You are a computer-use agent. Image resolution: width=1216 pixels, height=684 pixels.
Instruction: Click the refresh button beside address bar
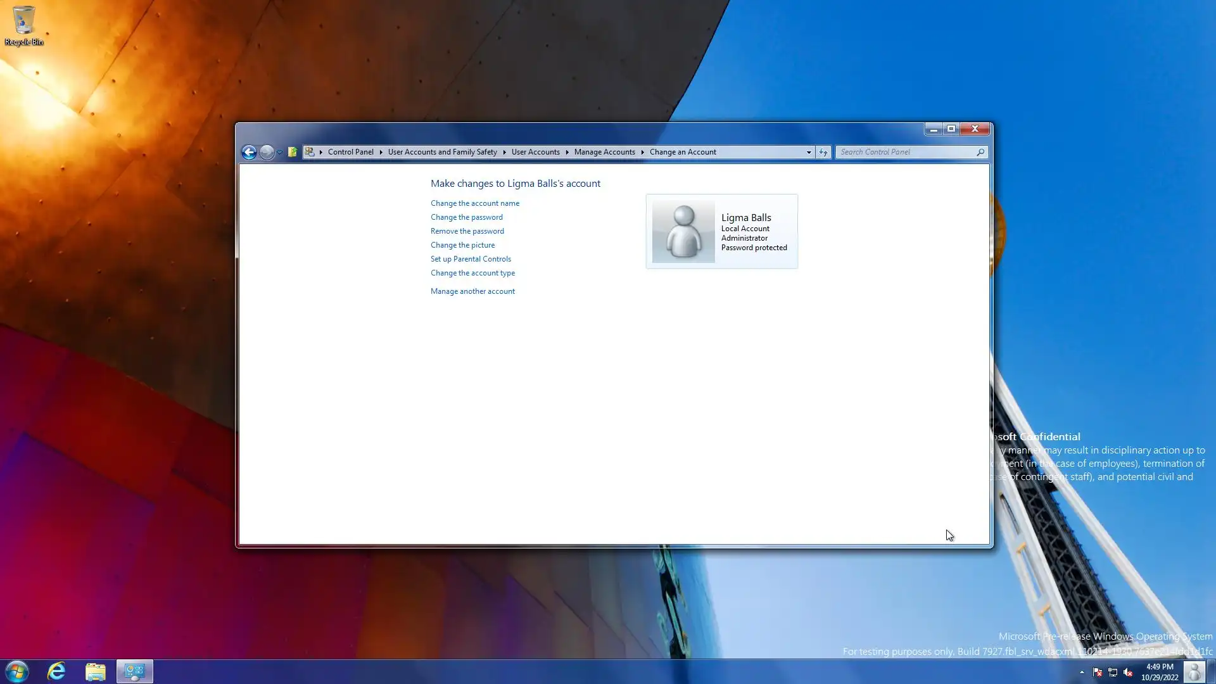[x=823, y=152]
